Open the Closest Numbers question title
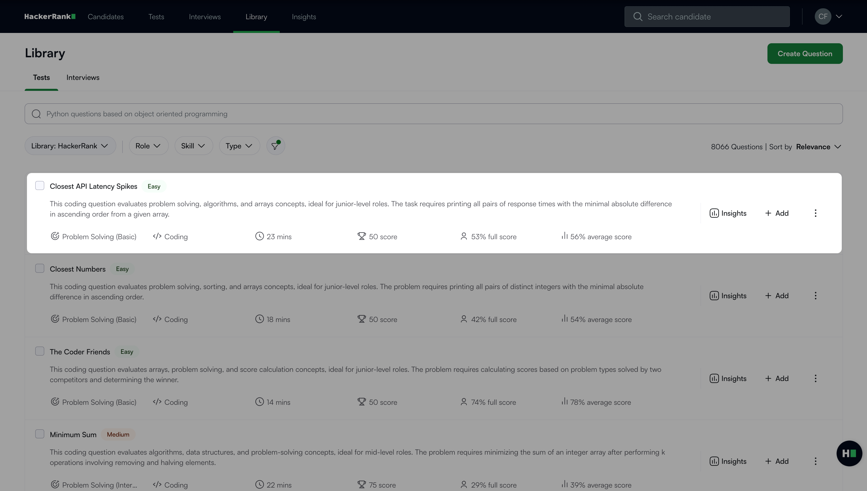The height and width of the screenshot is (491, 867). 77,269
